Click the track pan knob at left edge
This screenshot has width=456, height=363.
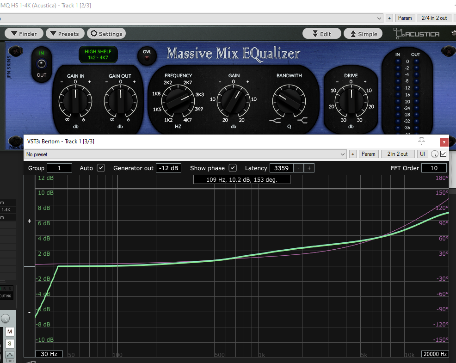point(5,319)
